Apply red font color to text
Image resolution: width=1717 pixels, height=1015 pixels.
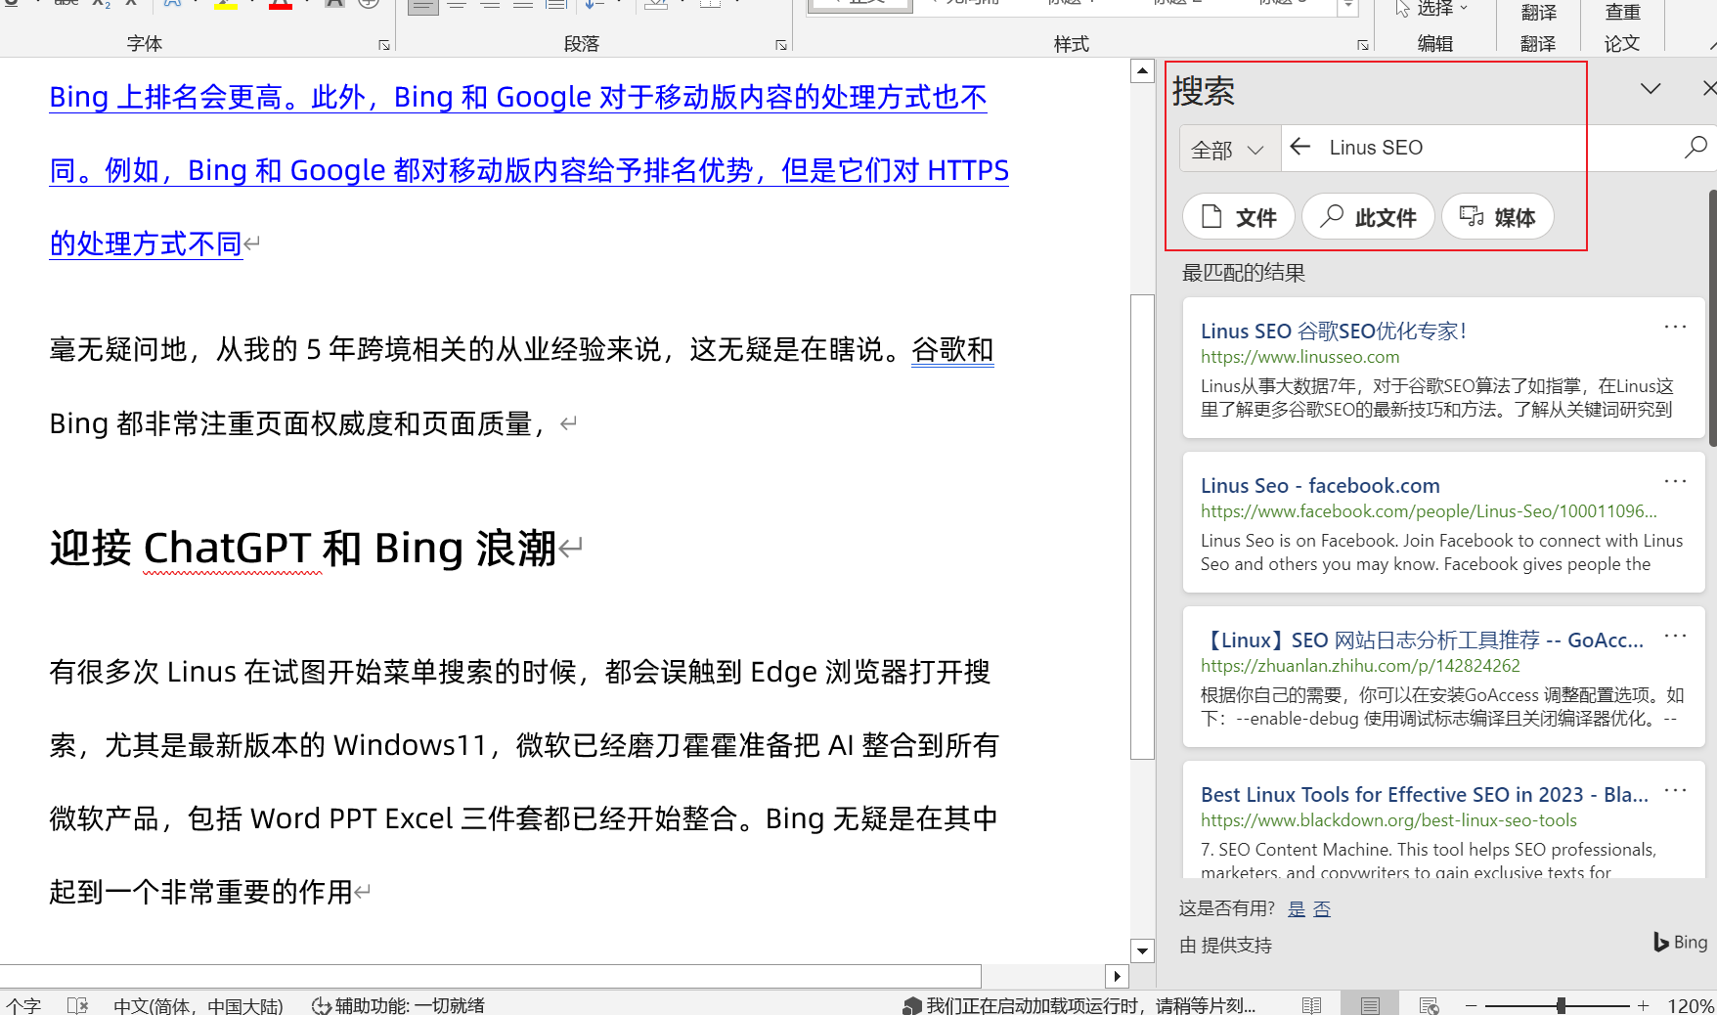[281, 6]
